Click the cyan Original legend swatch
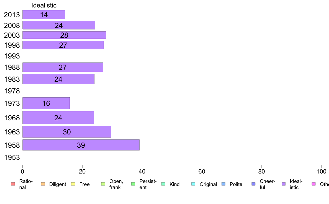The image size is (329, 204). pos(194,184)
